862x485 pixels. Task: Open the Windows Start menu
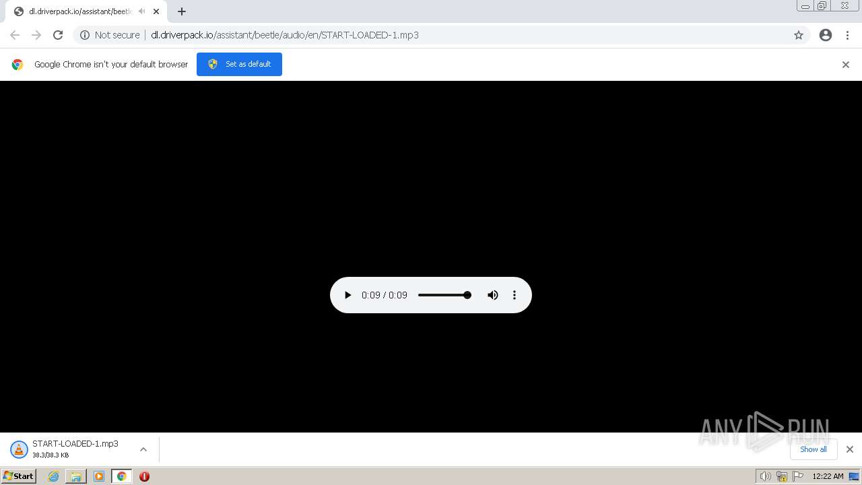pos(18,476)
